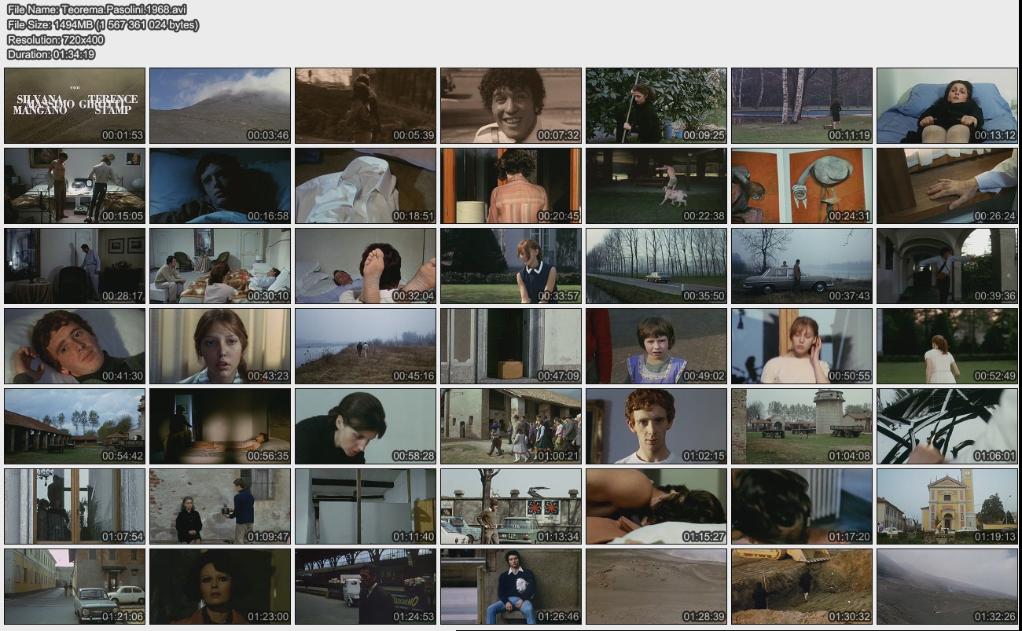Open the orange painting frame at 00:24:31
Image resolution: width=1022 pixels, height=631 pixels.
coord(802,186)
